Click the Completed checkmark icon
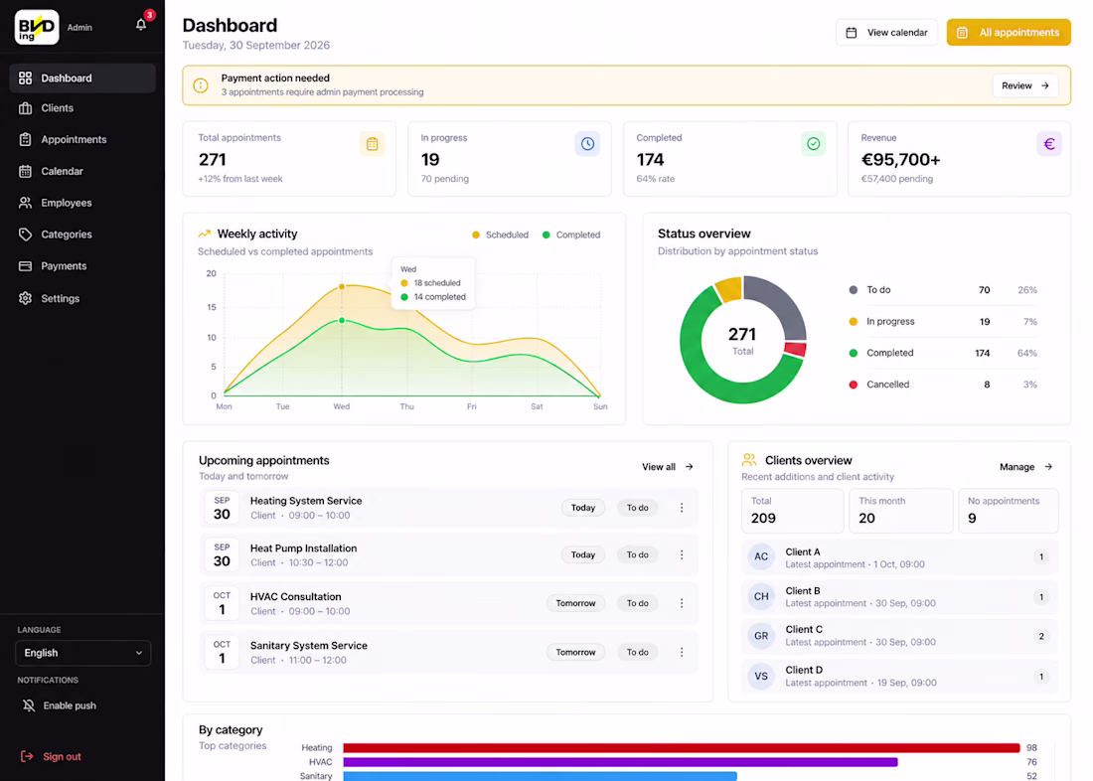This screenshot has width=1093, height=781. click(814, 144)
